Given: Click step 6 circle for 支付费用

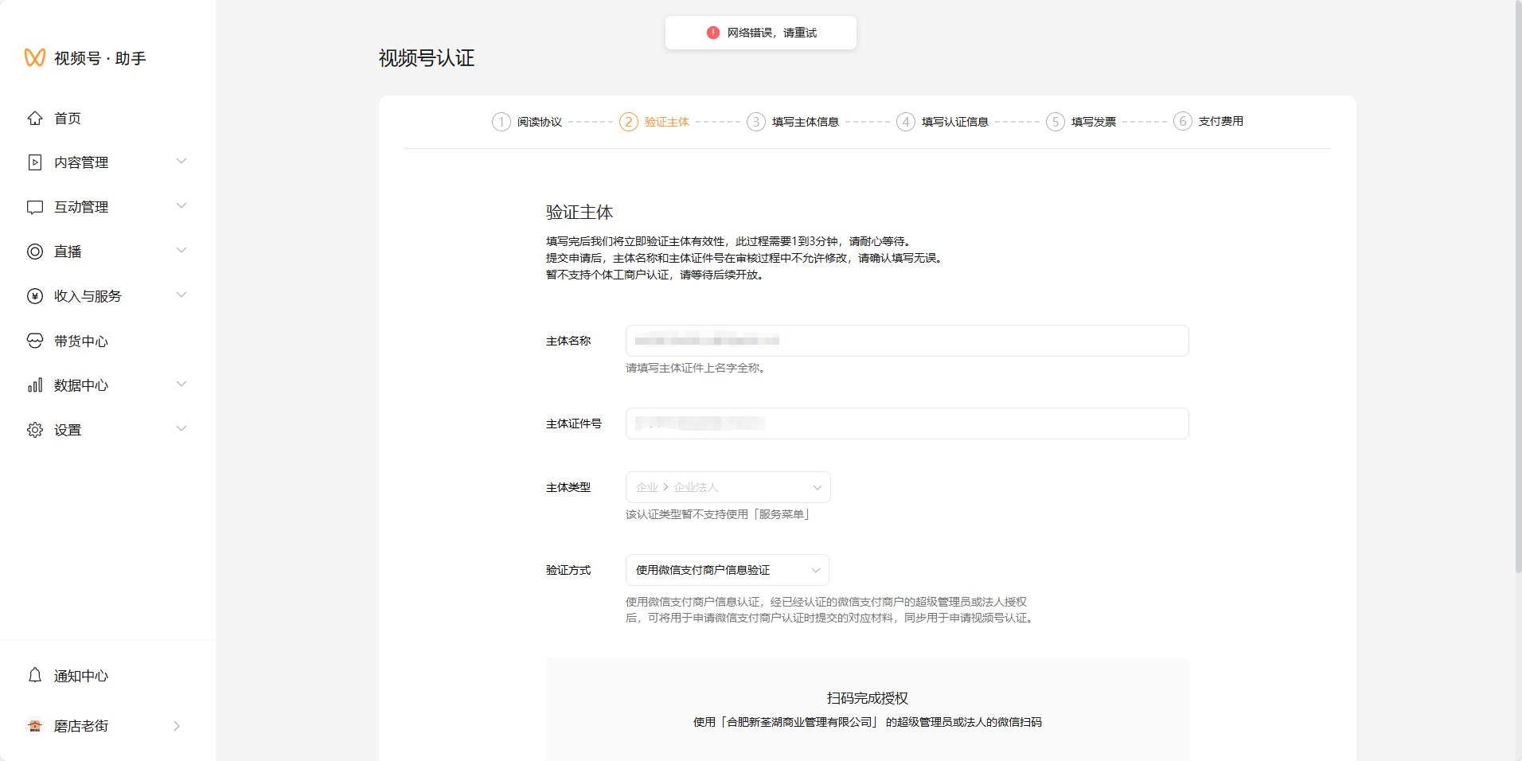Looking at the screenshot, I should point(1183,121).
